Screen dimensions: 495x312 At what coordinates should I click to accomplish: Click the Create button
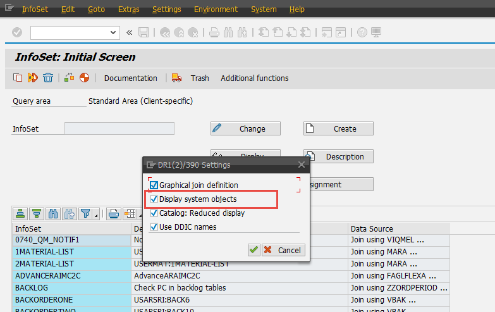tap(338, 128)
